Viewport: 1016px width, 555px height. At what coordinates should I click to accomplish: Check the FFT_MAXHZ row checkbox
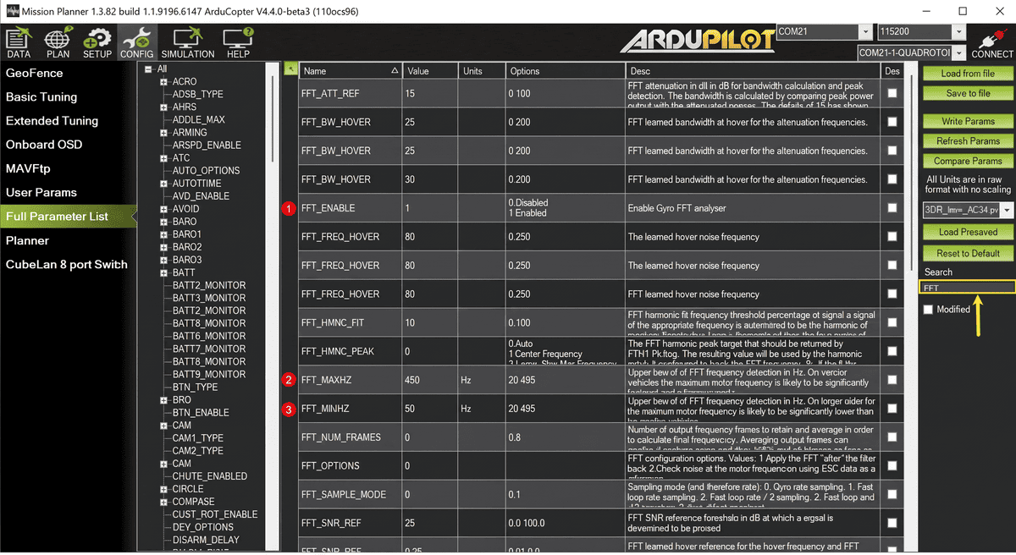pos(892,380)
